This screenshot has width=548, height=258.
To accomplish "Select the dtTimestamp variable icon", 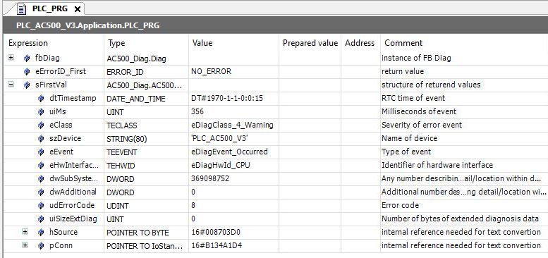I will (x=41, y=99).
